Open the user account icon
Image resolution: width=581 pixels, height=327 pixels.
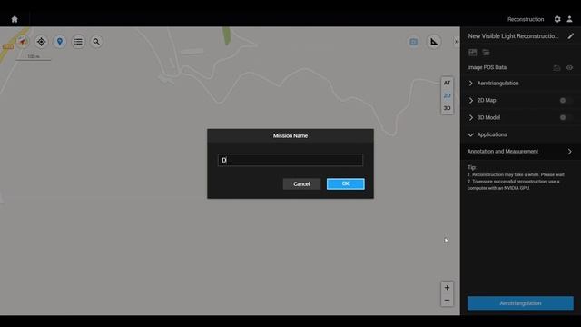click(569, 19)
